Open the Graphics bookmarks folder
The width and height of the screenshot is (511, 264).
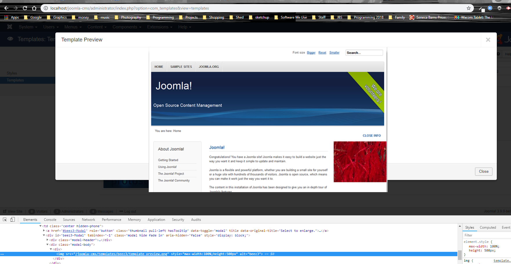(57, 17)
